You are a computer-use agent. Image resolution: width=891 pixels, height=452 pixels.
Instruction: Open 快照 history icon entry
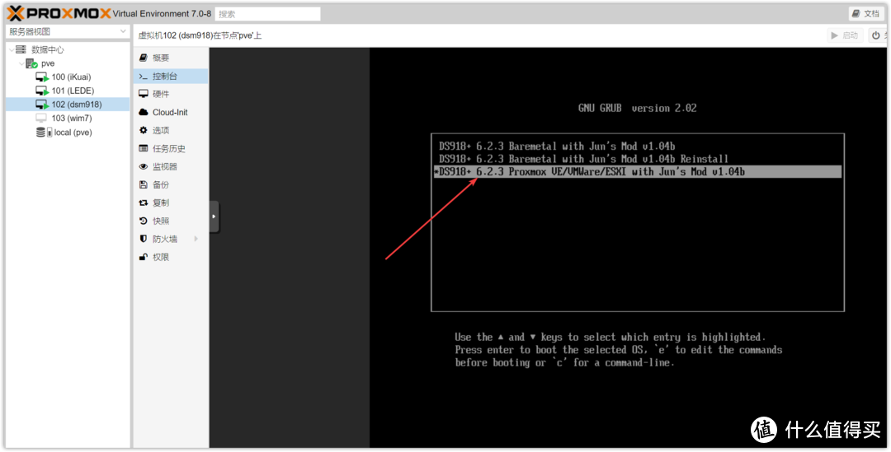tap(144, 221)
